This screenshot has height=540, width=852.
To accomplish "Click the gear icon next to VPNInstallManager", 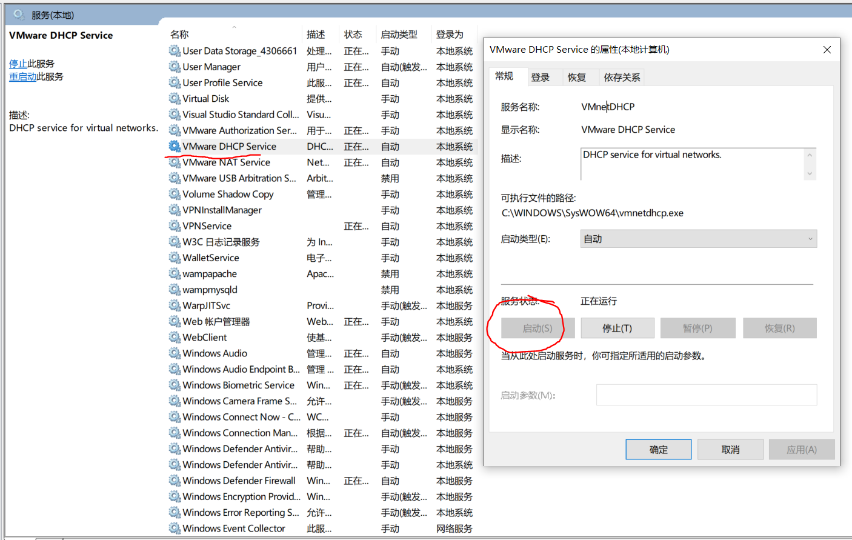I will point(175,210).
